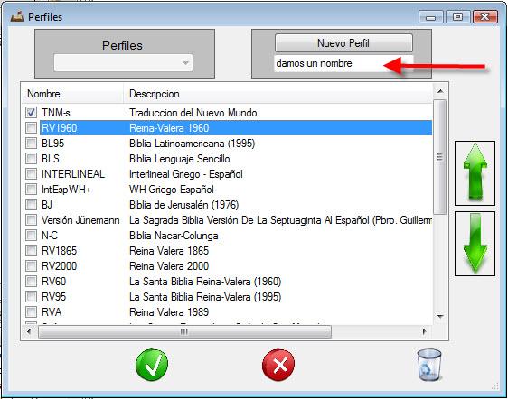Open the Perfiles dropdown list

click(123, 63)
